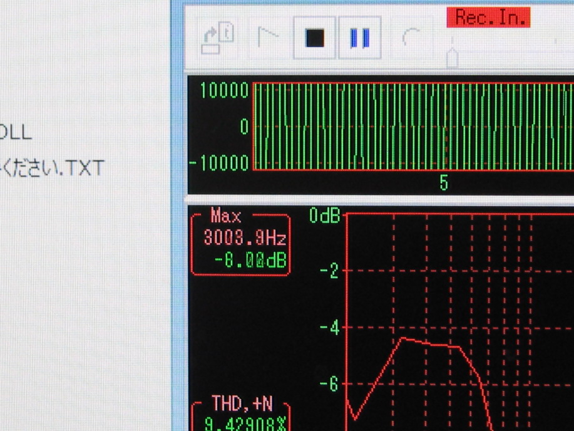
Task: Click the 0dB axis label
Action: pos(325,215)
